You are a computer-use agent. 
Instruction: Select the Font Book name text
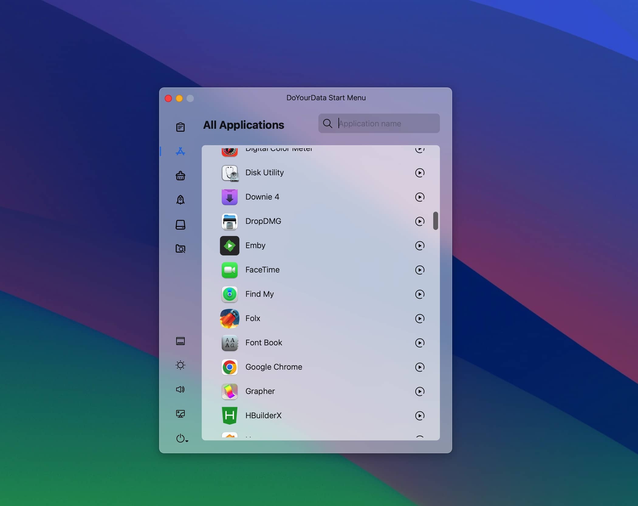pyautogui.click(x=264, y=343)
